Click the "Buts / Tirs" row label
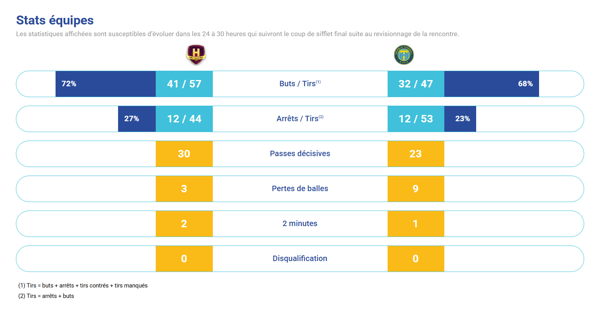The height and width of the screenshot is (310, 595). pyautogui.click(x=300, y=84)
